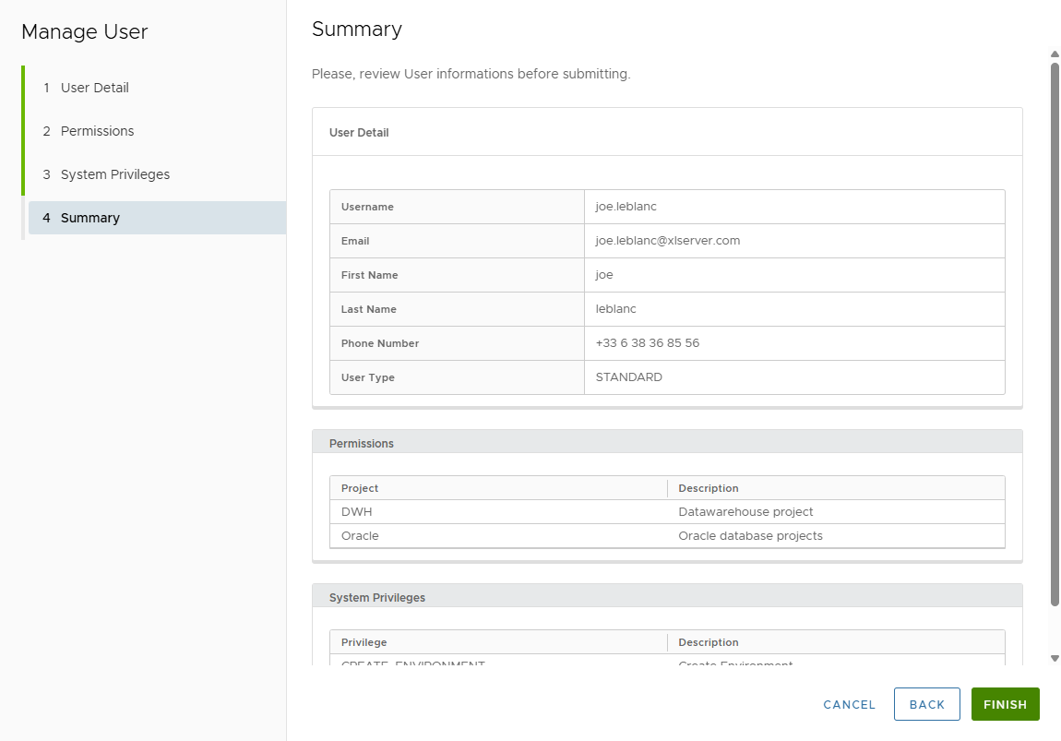Click the System Privileges section header
Screen dimensions: 1061x741
(x=377, y=597)
